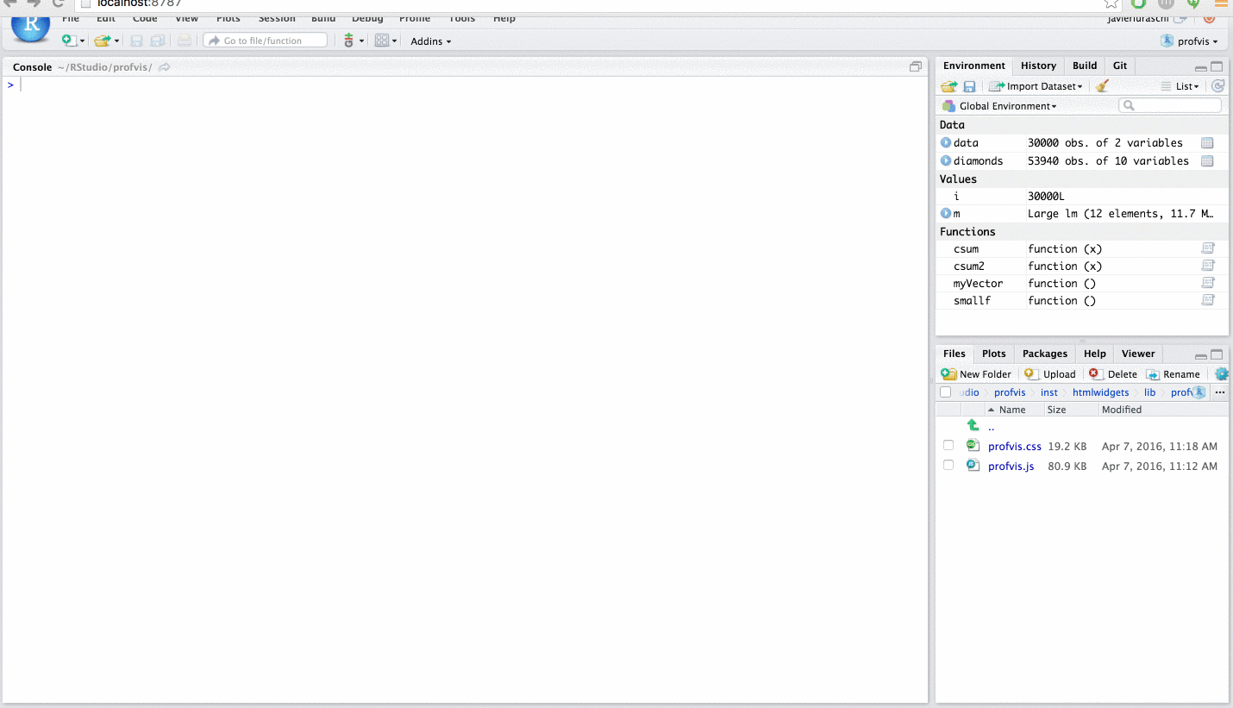Save the workspace using disk icon
The image size is (1233, 708).
pyautogui.click(x=969, y=85)
